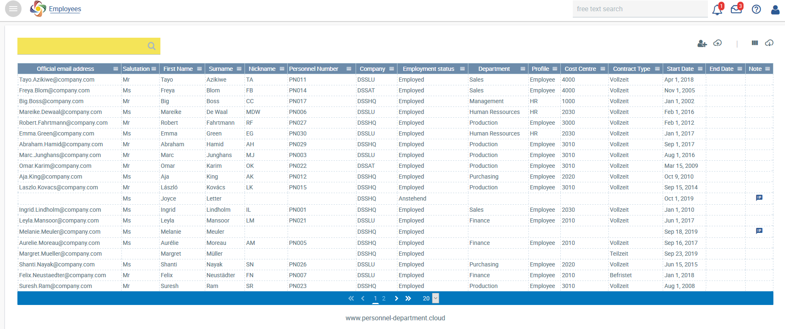Open Contract Type column menu icon
Screen dimensions: 785x329
click(x=657, y=69)
